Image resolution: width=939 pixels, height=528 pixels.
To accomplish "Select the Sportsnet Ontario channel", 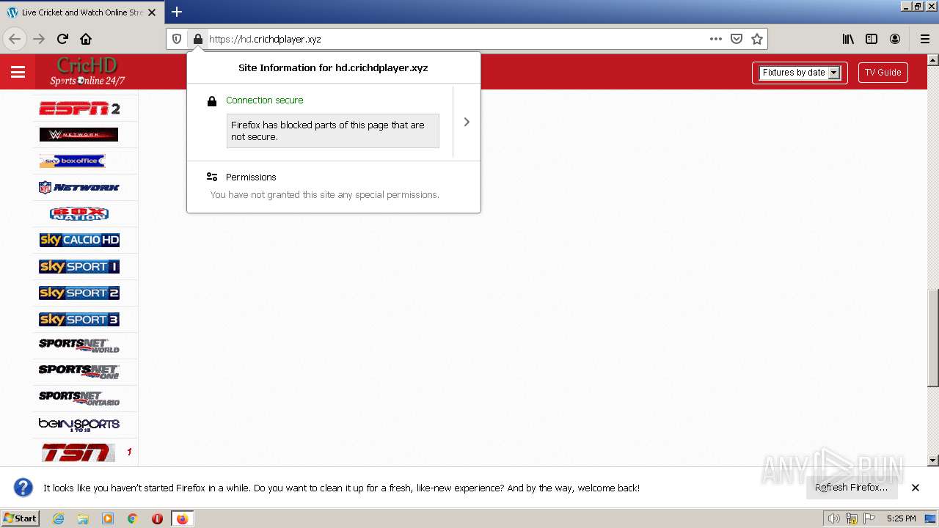I will tap(78, 399).
